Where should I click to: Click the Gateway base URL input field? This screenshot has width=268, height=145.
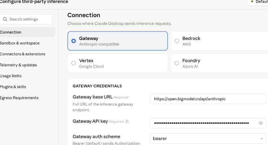click(208, 99)
